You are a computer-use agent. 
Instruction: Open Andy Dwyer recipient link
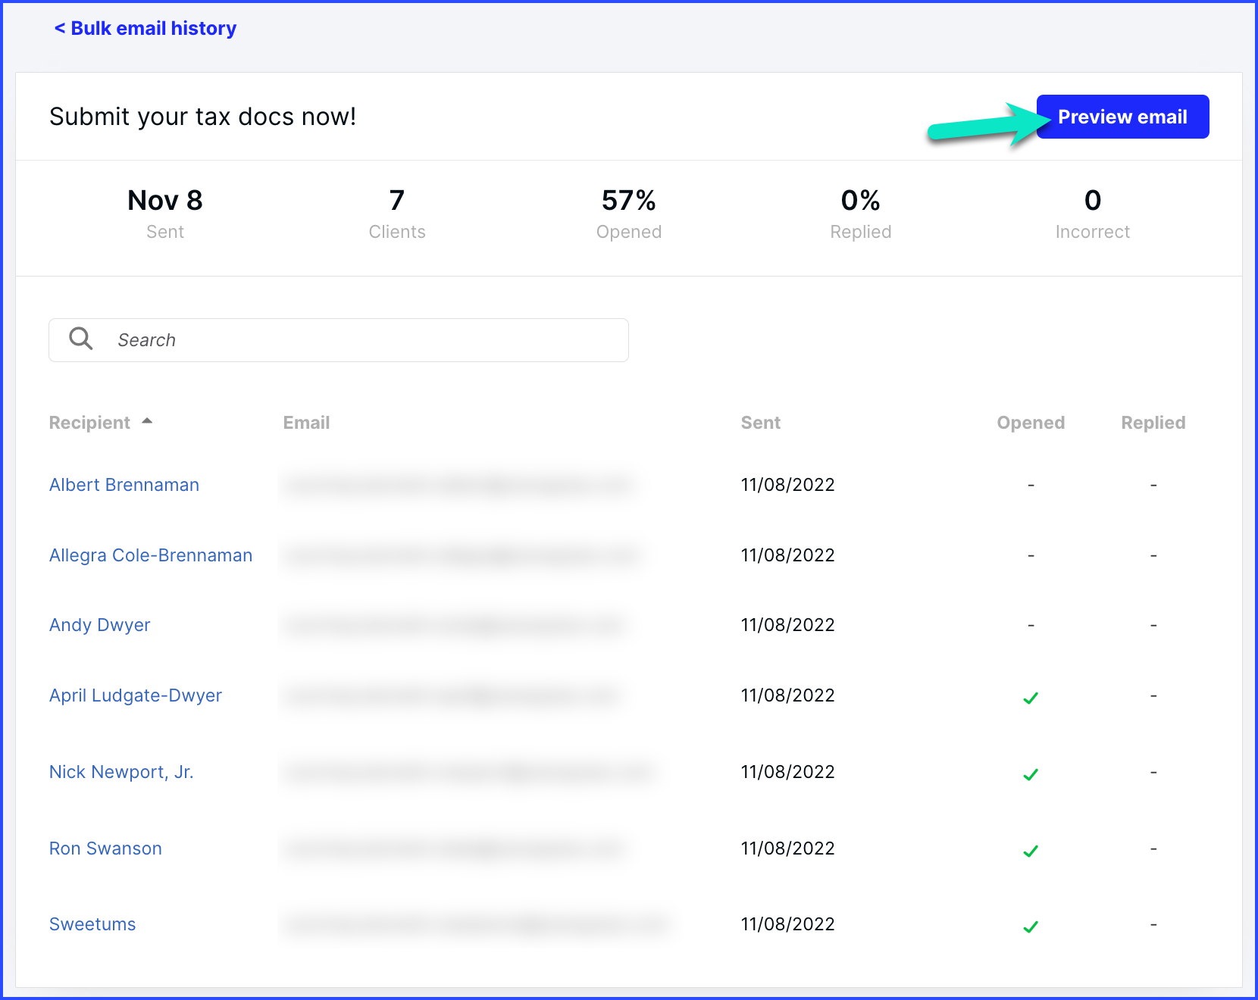(x=100, y=625)
